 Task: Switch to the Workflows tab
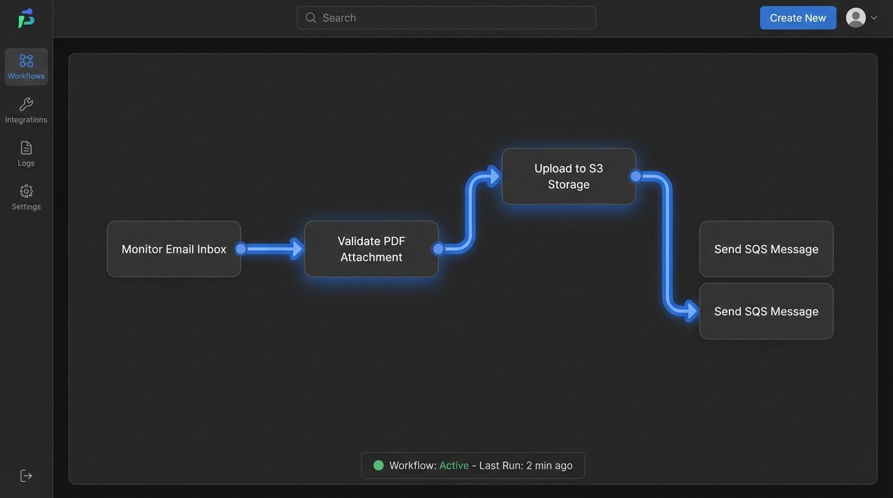pyautogui.click(x=26, y=67)
